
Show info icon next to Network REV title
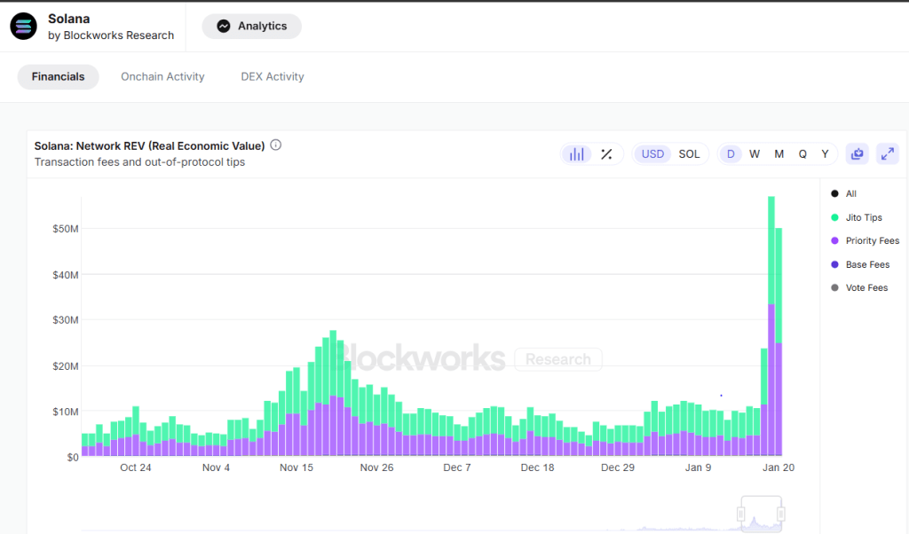[276, 145]
